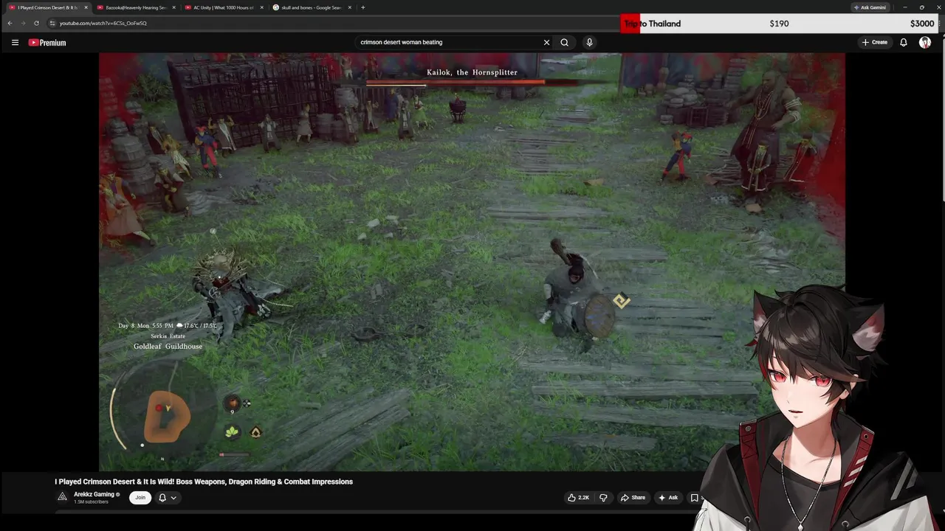
Task: Share the video
Action: pyautogui.click(x=633, y=498)
